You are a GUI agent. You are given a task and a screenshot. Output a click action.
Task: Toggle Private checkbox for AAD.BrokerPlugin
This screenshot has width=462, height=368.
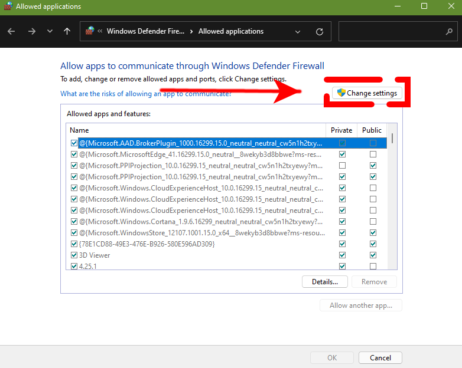pos(342,143)
